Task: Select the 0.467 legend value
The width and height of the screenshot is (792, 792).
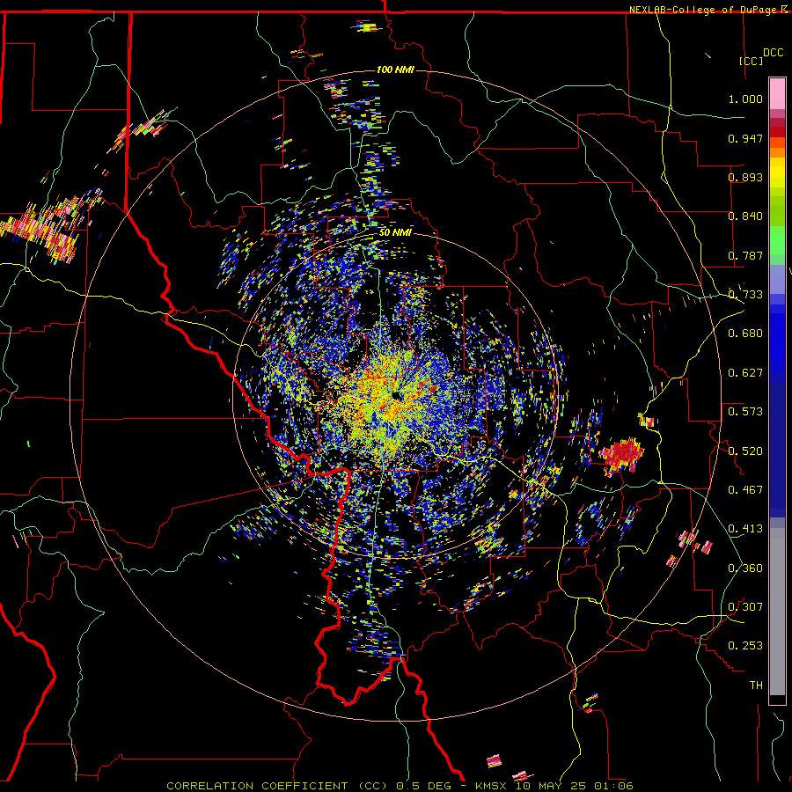Action: pos(745,490)
